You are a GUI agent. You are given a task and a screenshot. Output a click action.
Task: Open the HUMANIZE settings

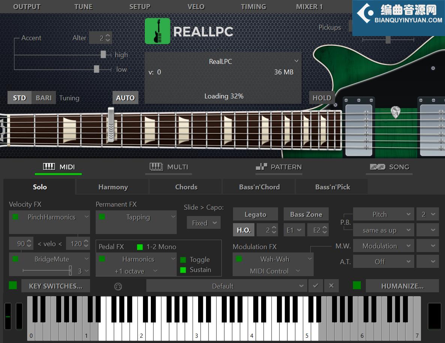click(402, 286)
